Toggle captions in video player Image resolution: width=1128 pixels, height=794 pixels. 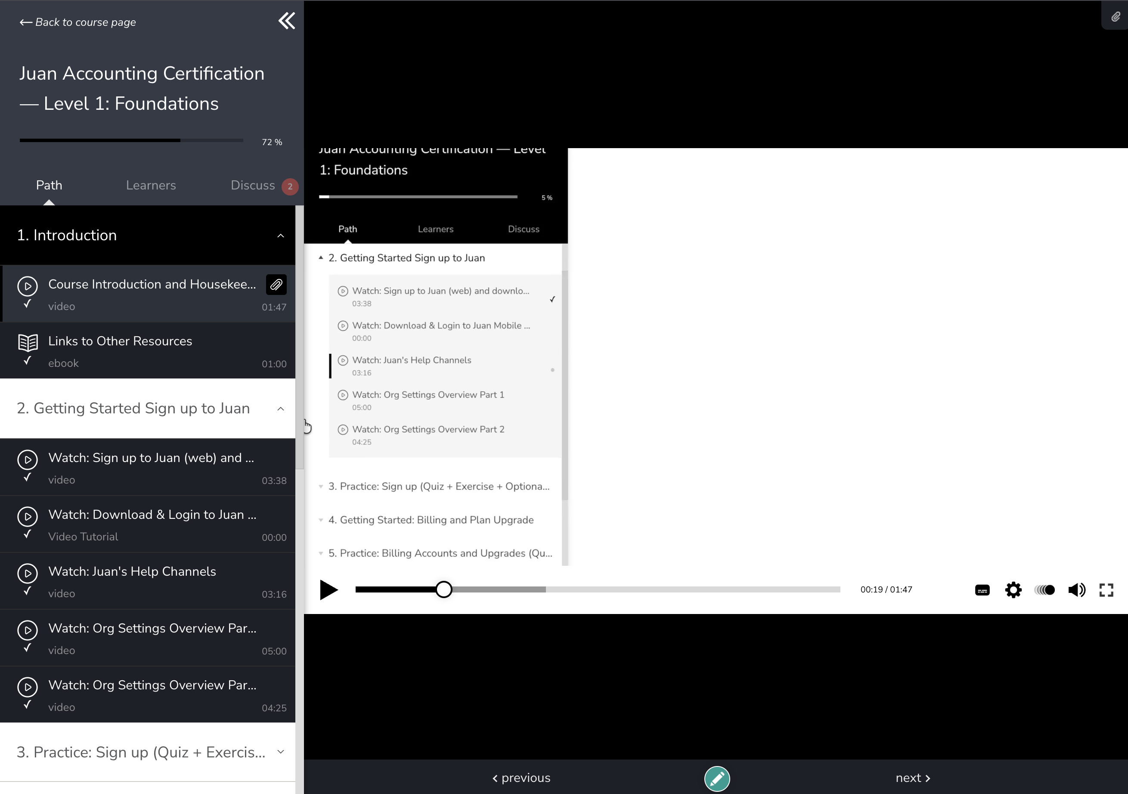pyautogui.click(x=982, y=590)
